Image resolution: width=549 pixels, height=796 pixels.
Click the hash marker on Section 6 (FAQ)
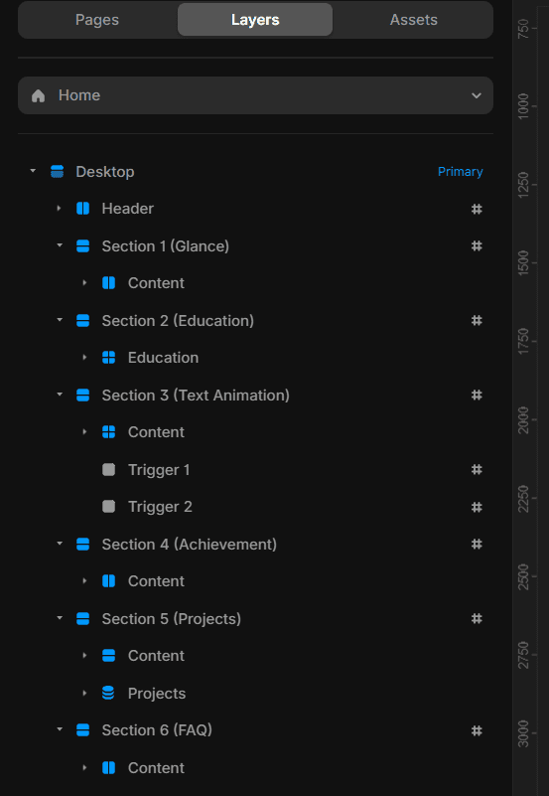tap(477, 730)
